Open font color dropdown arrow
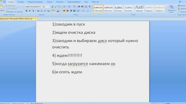 coord(60,11)
